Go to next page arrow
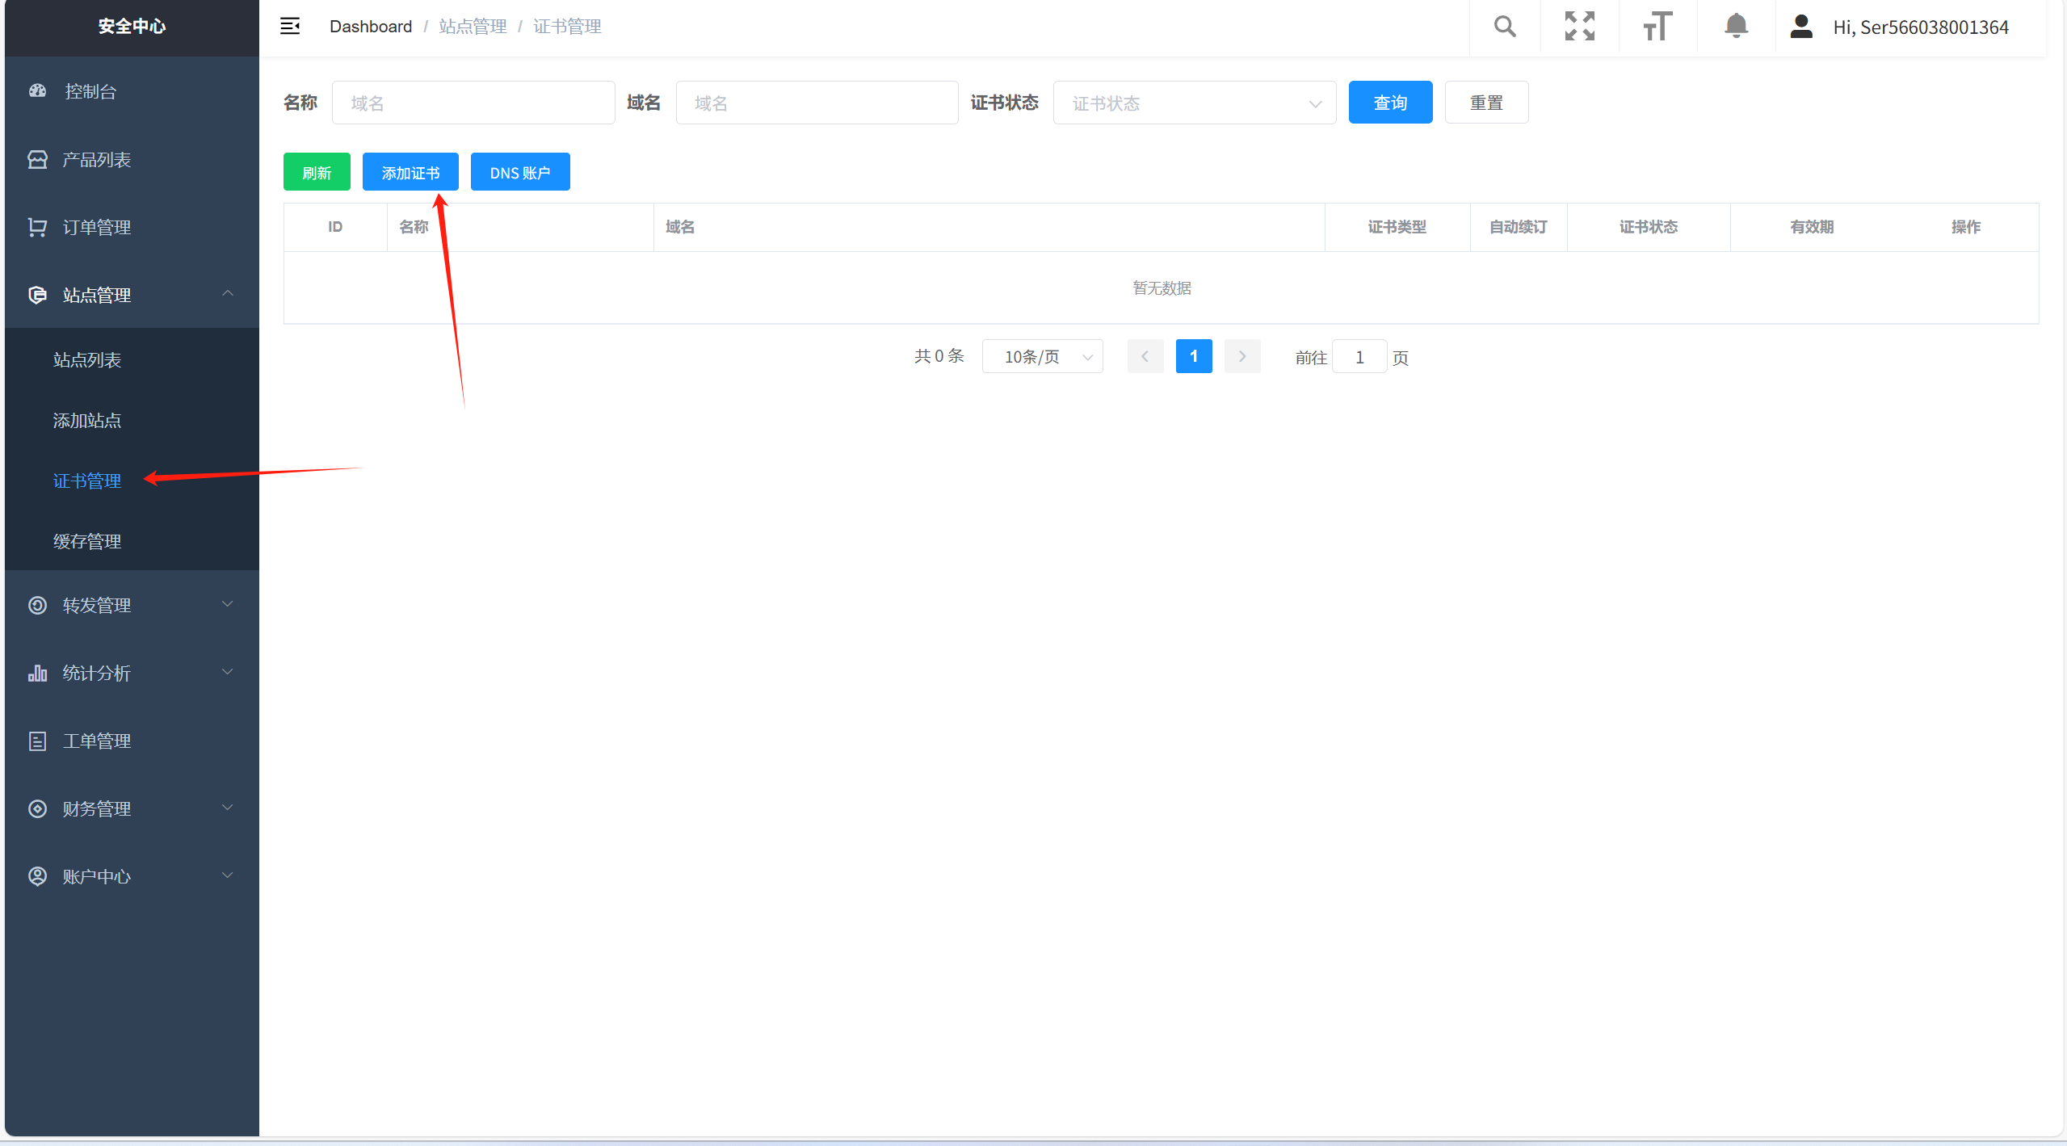Screen dimensions: 2067x1146 point(1242,356)
